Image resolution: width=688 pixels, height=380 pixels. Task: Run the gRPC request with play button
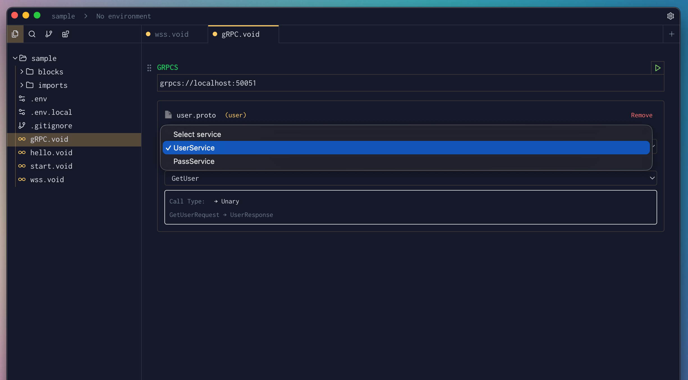coord(657,68)
